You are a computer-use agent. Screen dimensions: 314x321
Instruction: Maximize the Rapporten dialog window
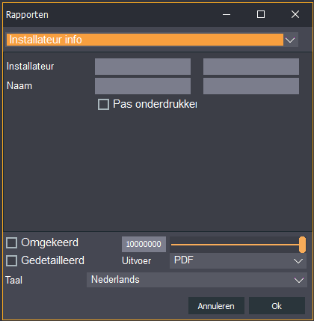261,14
